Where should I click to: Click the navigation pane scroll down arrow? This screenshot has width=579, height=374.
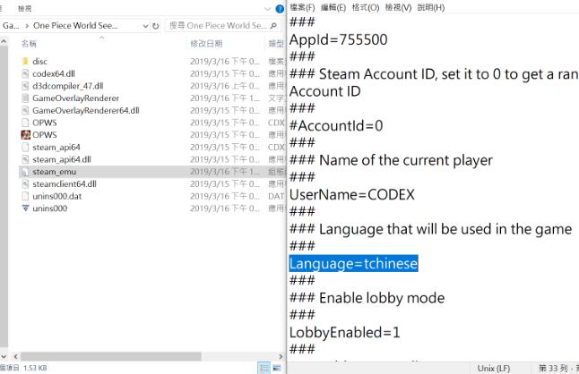[4, 356]
